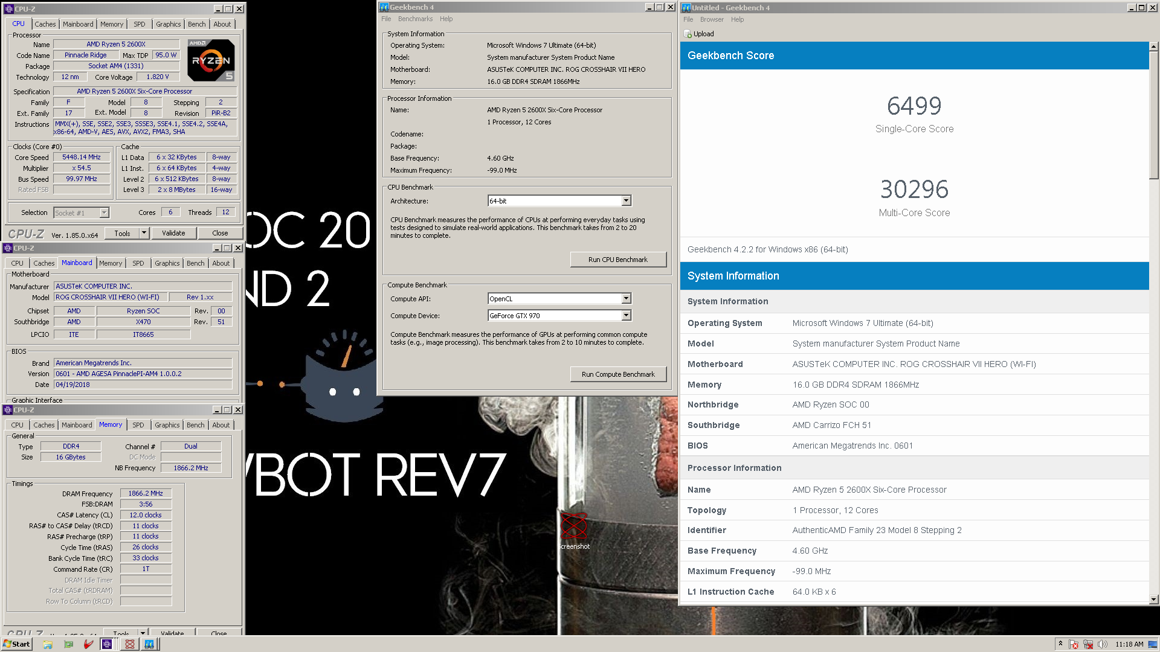Screen dimensions: 1160x652
Task: Click the BIOS Version 0601 AGESA field
Action: pyautogui.click(x=143, y=374)
